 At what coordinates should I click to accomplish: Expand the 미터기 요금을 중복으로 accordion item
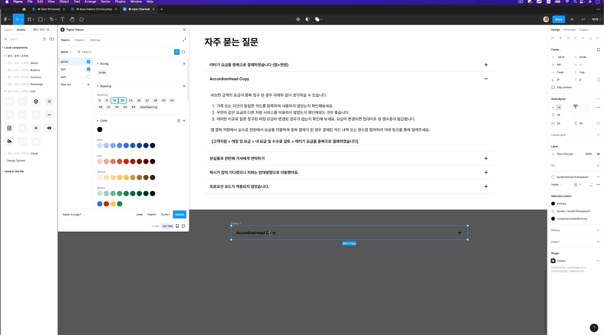(486, 65)
